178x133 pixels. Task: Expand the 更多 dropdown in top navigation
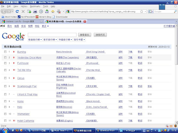coord(45,26)
